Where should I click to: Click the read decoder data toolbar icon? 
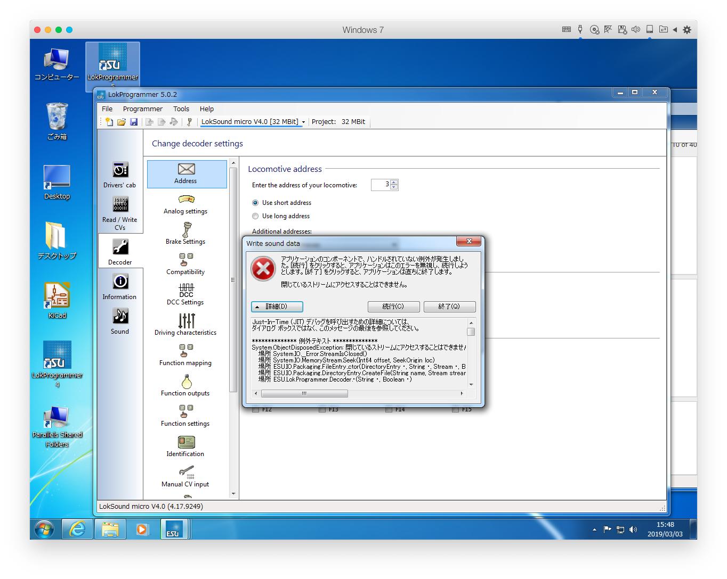150,122
